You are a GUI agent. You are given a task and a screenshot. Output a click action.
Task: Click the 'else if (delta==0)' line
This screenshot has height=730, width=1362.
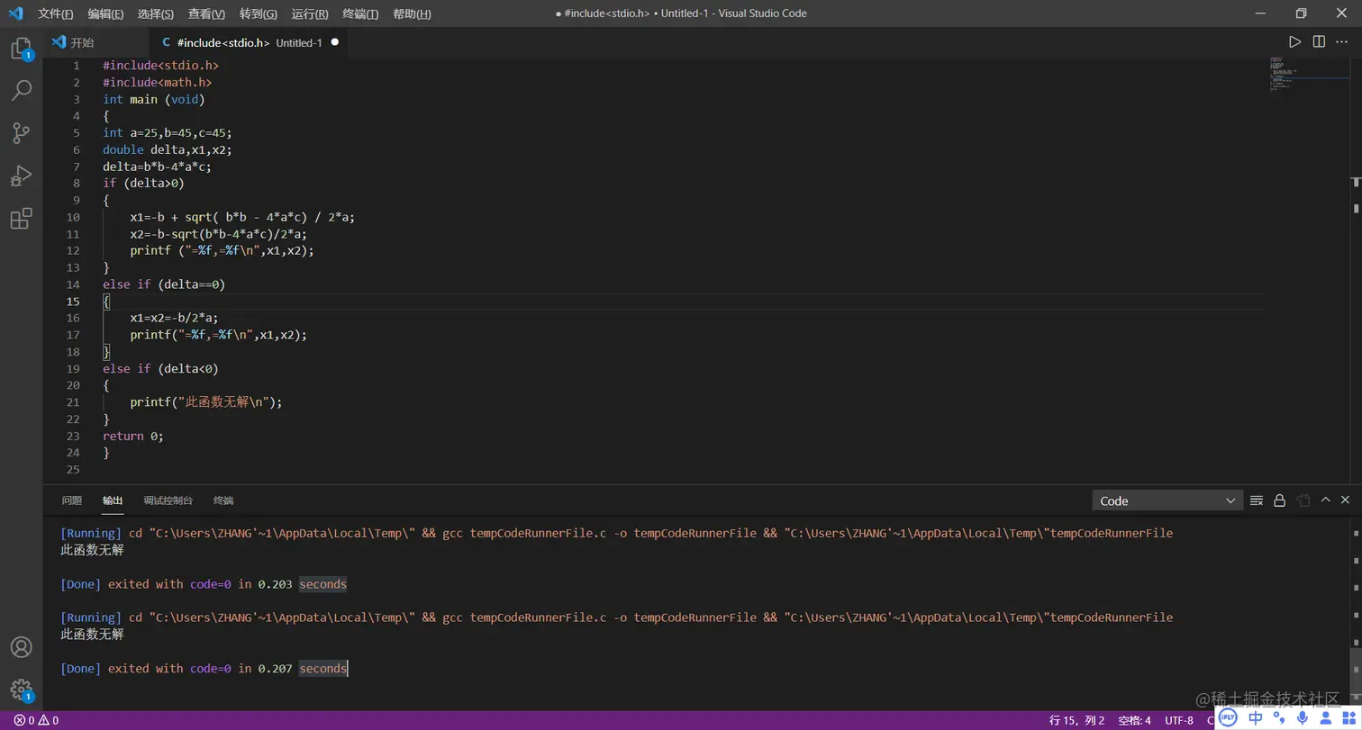click(164, 284)
